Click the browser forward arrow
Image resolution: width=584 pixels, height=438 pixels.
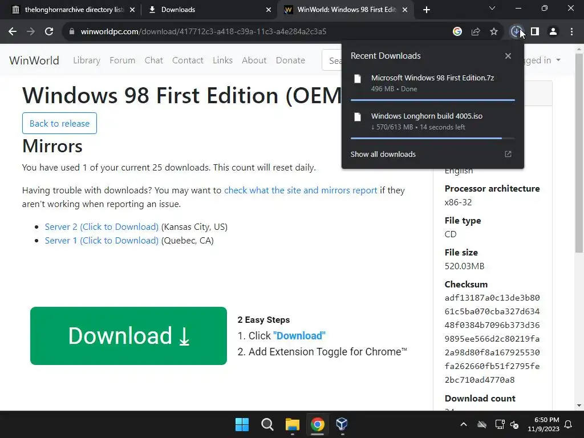31,32
